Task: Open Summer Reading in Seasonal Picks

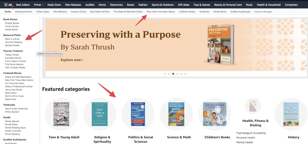Action: 14,42
